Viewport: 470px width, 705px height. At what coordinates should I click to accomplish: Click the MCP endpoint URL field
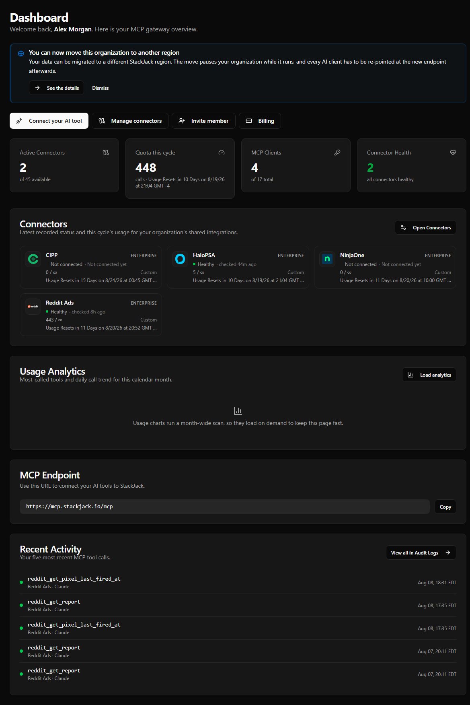click(225, 507)
